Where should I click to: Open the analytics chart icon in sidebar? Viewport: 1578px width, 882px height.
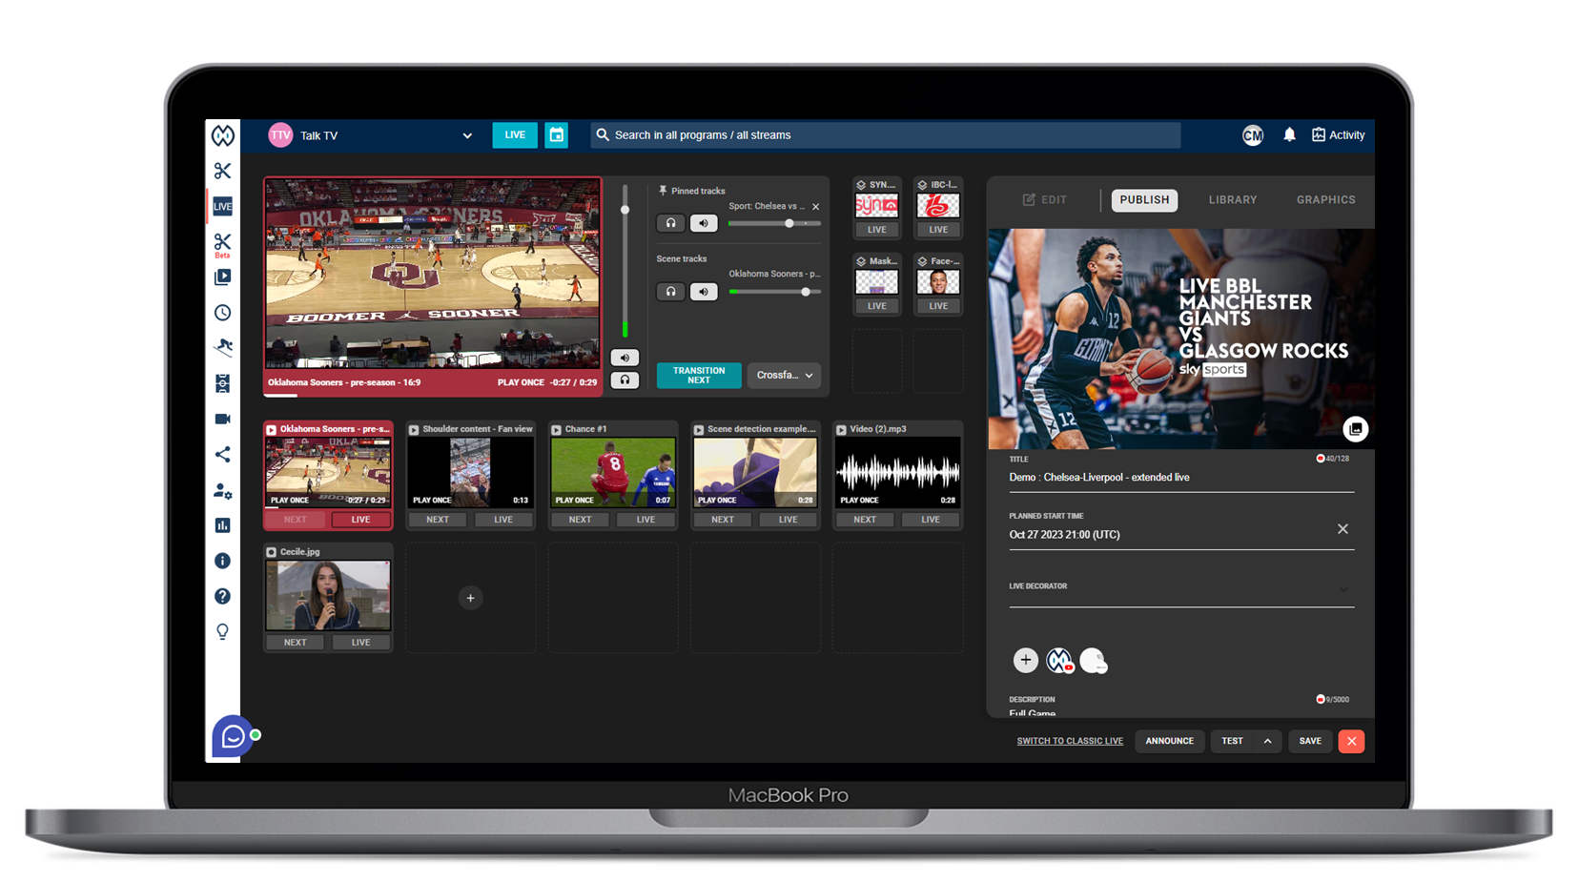[222, 525]
